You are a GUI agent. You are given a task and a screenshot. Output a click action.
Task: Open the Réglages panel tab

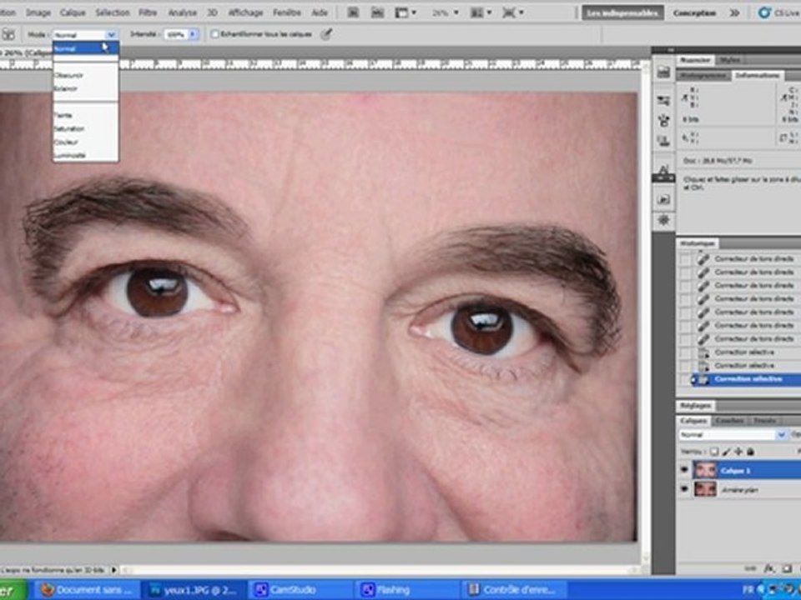696,406
